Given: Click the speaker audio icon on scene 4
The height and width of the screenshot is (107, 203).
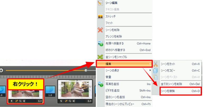Looking at the screenshot, I should [23, 101].
